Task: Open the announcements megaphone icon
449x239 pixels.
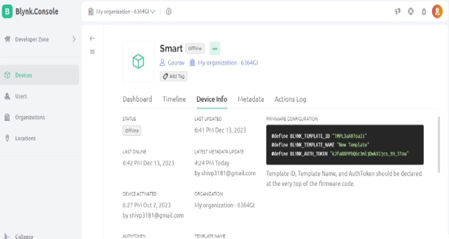Action: point(398,11)
